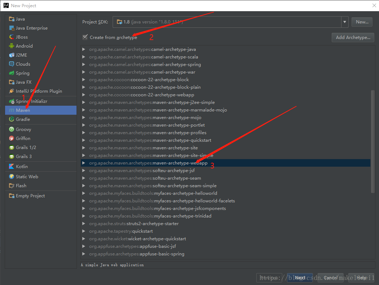Select maven-archetype-site row
The image size is (379, 285).
tap(226, 148)
